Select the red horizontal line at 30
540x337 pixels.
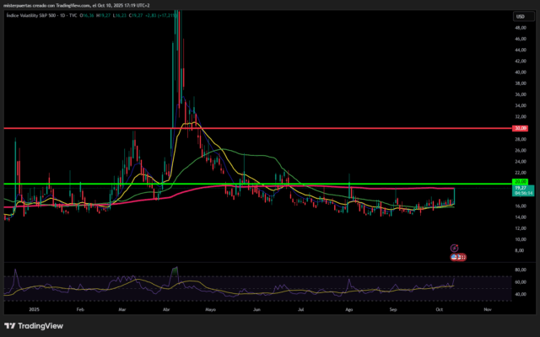point(253,128)
